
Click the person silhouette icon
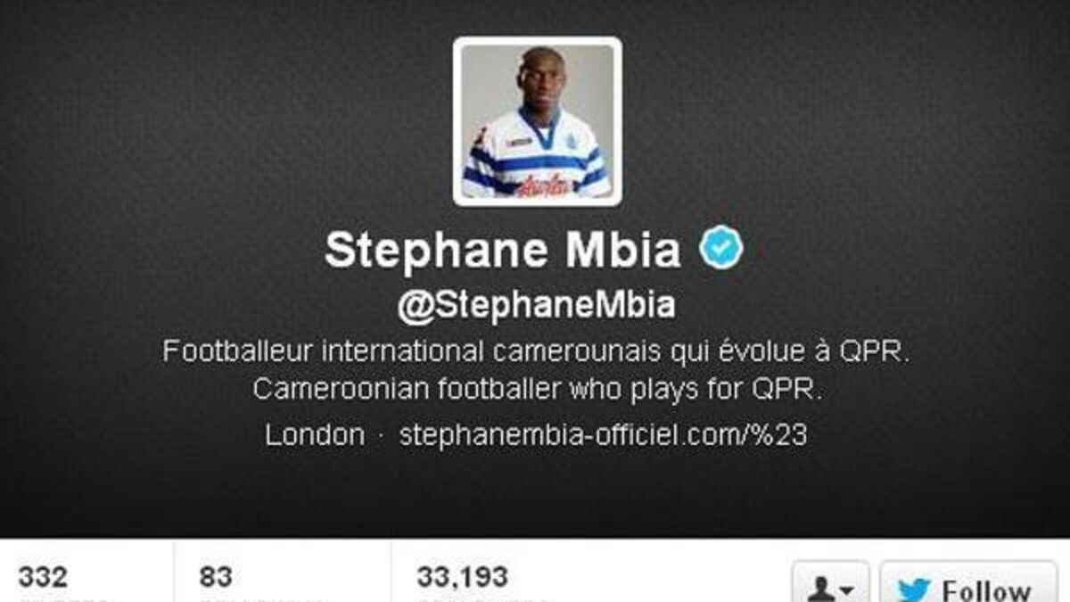(x=821, y=590)
